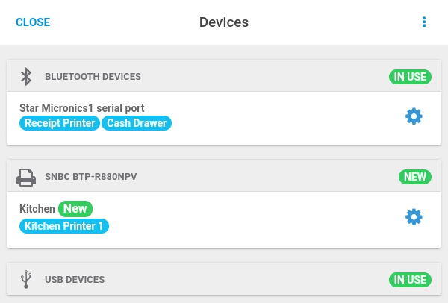Click IN USE badge on Bluetooth Devices
The height and width of the screenshot is (303, 448).
(410, 77)
